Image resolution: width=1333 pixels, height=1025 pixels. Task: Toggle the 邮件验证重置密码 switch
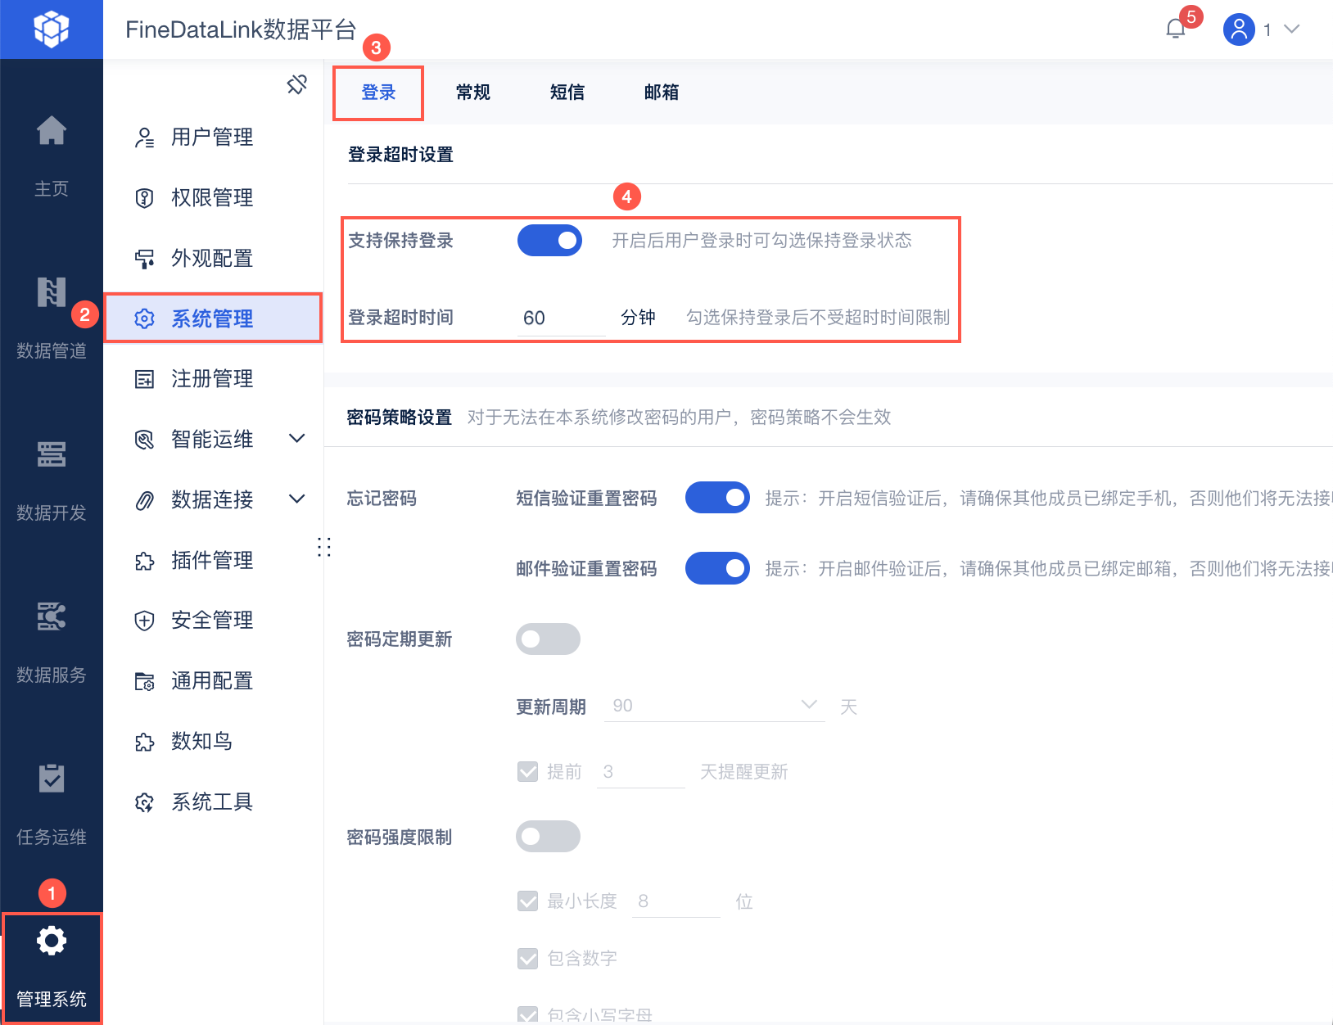pyautogui.click(x=717, y=568)
